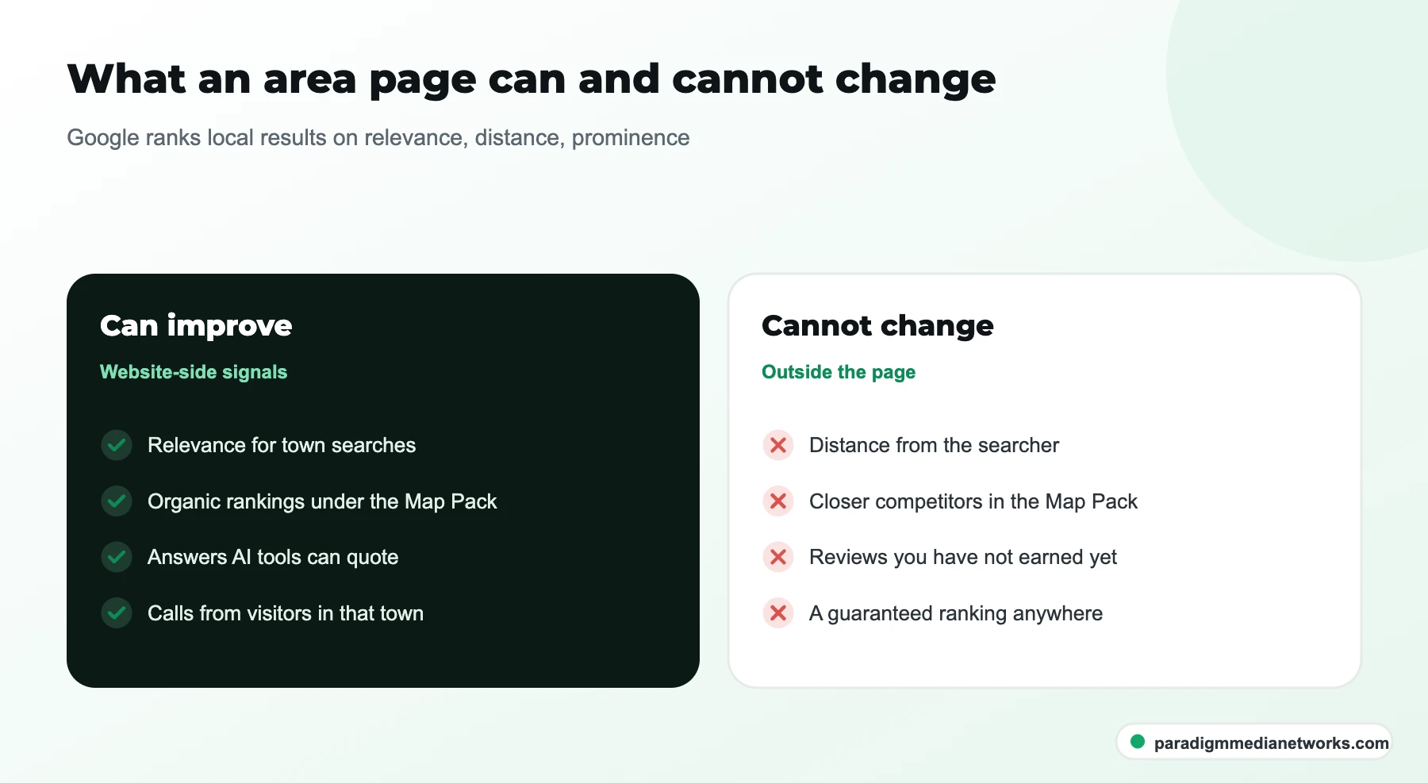Select the text 'Reviews you have not earned yet'
The image size is (1428, 783).
coord(963,557)
